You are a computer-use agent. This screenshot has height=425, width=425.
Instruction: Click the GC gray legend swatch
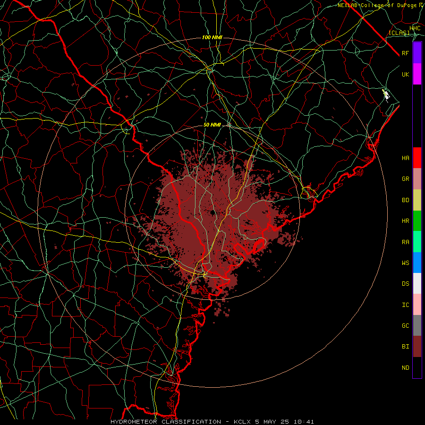coord(417,325)
